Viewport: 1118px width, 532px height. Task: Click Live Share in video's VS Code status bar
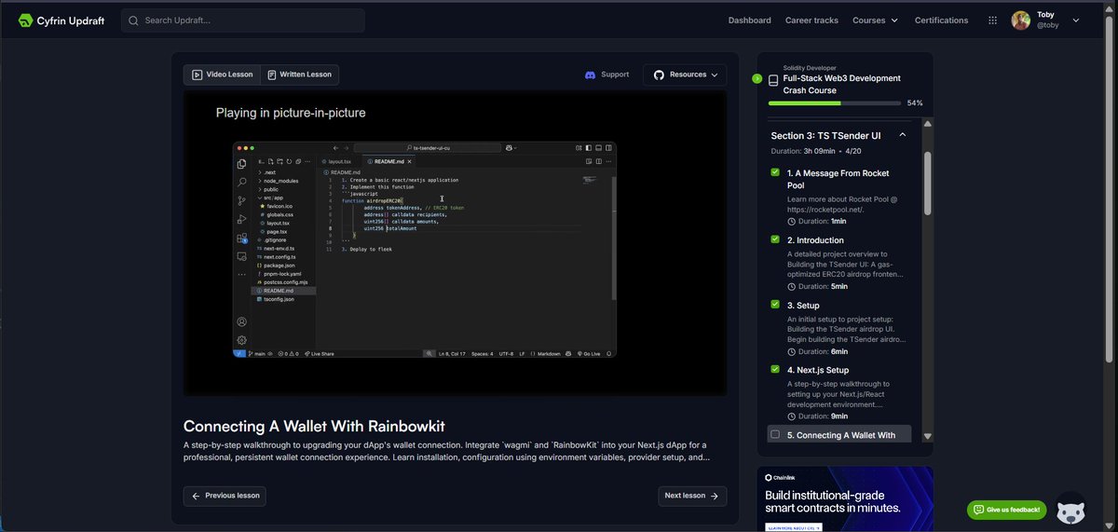click(x=321, y=354)
